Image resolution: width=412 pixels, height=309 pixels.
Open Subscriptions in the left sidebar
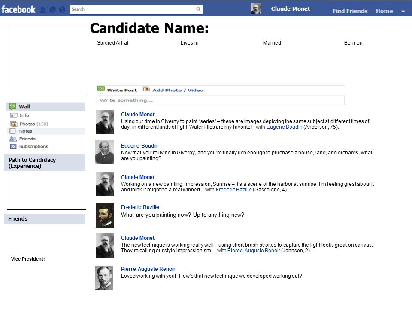(x=33, y=146)
